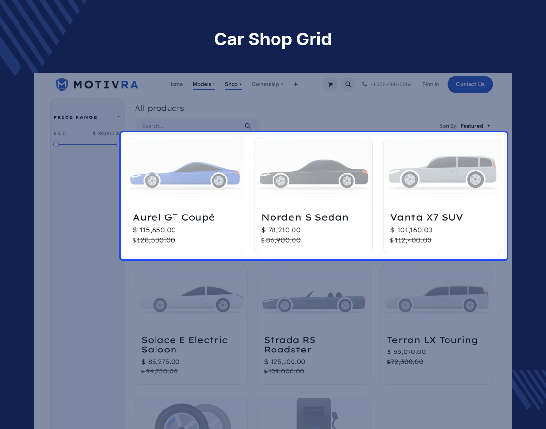Click the plus icon in navigation bar
This screenshot has height=429, width=546.
(x=295, y=84)
